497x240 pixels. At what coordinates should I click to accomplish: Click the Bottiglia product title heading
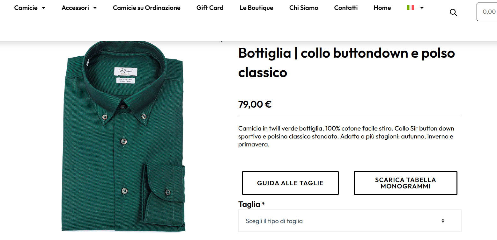point(346,63)
